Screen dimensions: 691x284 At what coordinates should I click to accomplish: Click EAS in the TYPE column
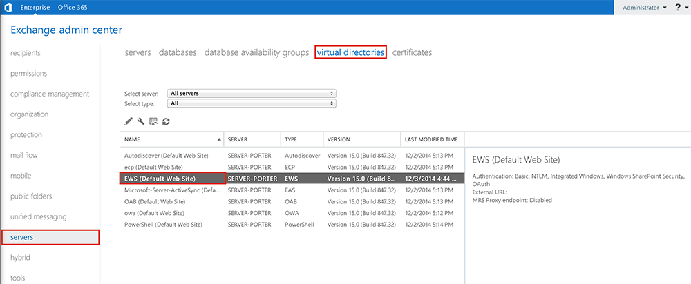[x=290, y=190]
